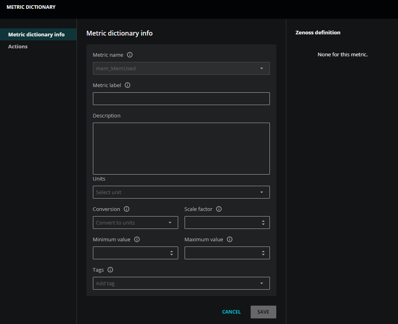The height and width of the screenshot is (324, 398).
Task: Click inside the Description text area
Action: 181,149
